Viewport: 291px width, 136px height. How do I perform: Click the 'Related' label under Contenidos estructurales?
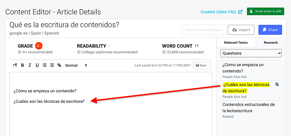click(228, 117)
